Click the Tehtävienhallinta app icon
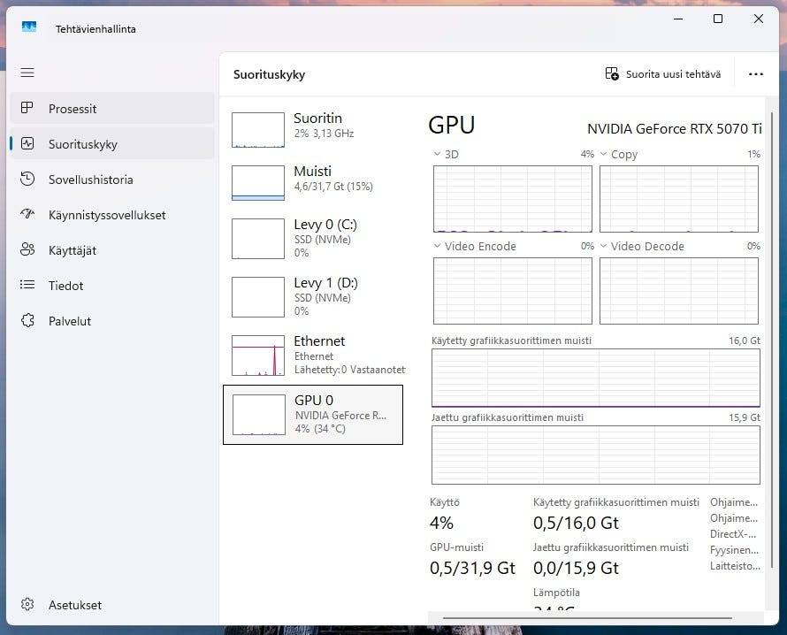Image resolution: width=787 pixels, height=635 pixels. (x=29, y=27)
